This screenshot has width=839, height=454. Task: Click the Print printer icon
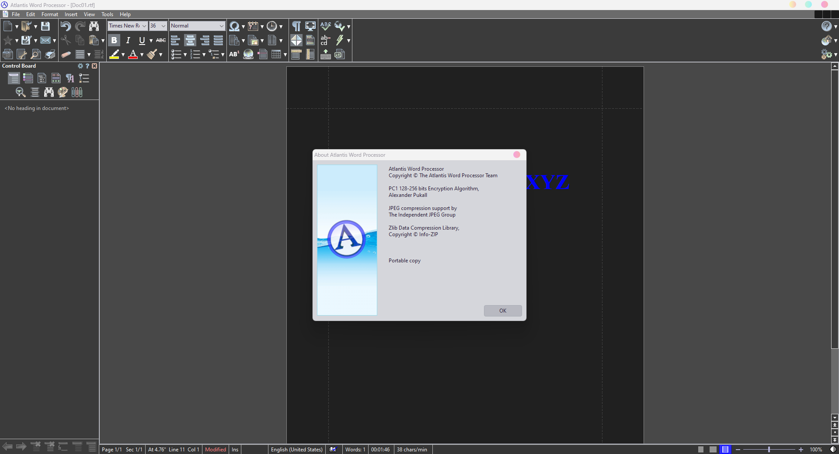[50, 55]
